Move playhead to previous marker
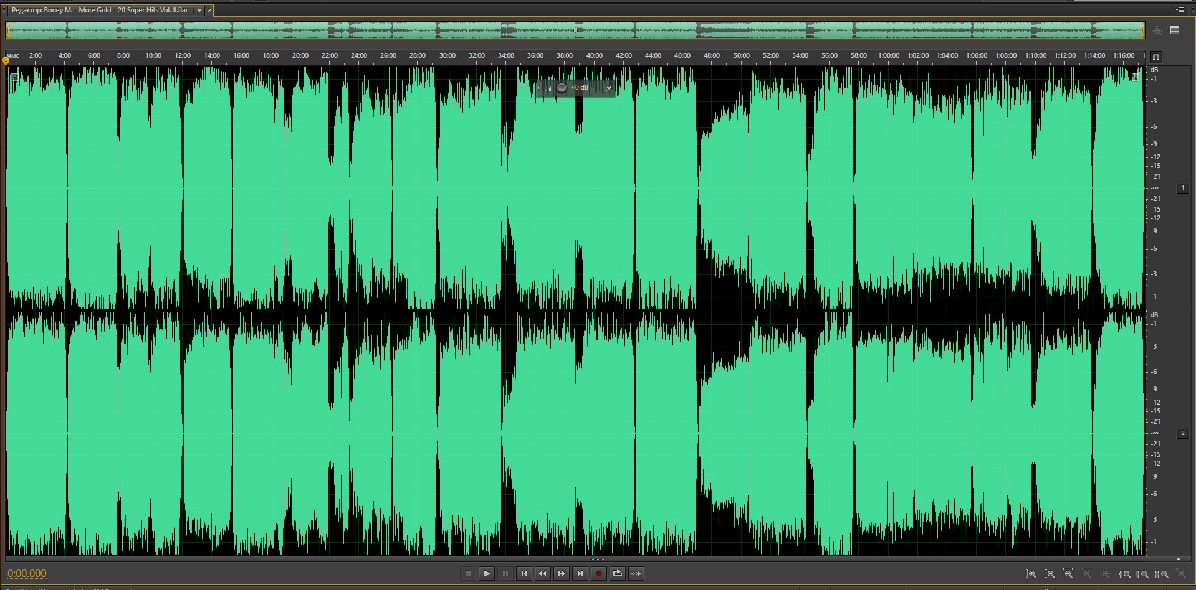Viewport: 1196px width, 590px height. click(x=524, y=573)
